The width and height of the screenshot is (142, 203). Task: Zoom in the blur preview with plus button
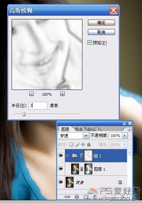(63, 94)
